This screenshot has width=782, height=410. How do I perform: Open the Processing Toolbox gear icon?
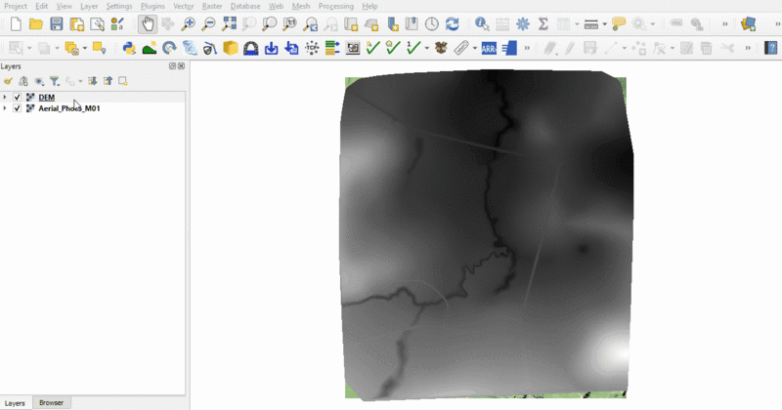[523, 24]
